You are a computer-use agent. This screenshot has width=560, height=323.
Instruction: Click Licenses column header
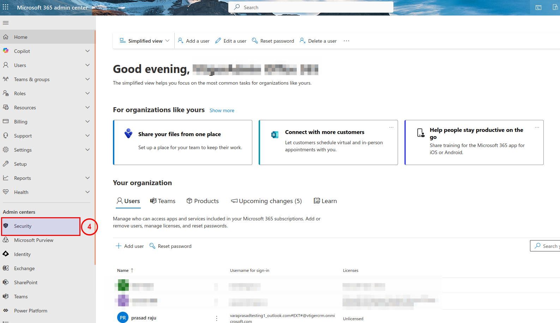[350, 270]
